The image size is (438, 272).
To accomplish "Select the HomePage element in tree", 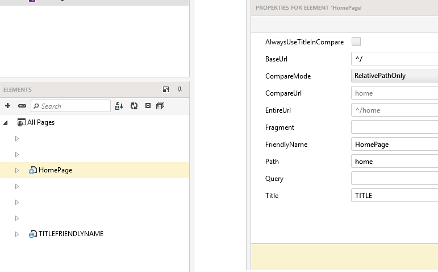I will pyautogui.click(x=55, y=170).
